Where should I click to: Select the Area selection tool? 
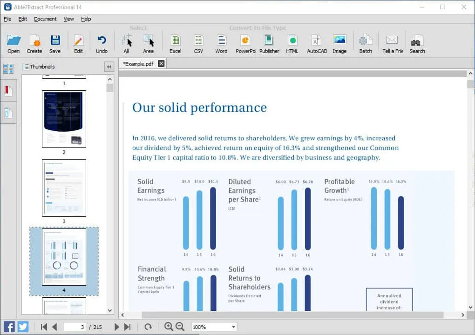pyautogui.click(x=148, y=44)
